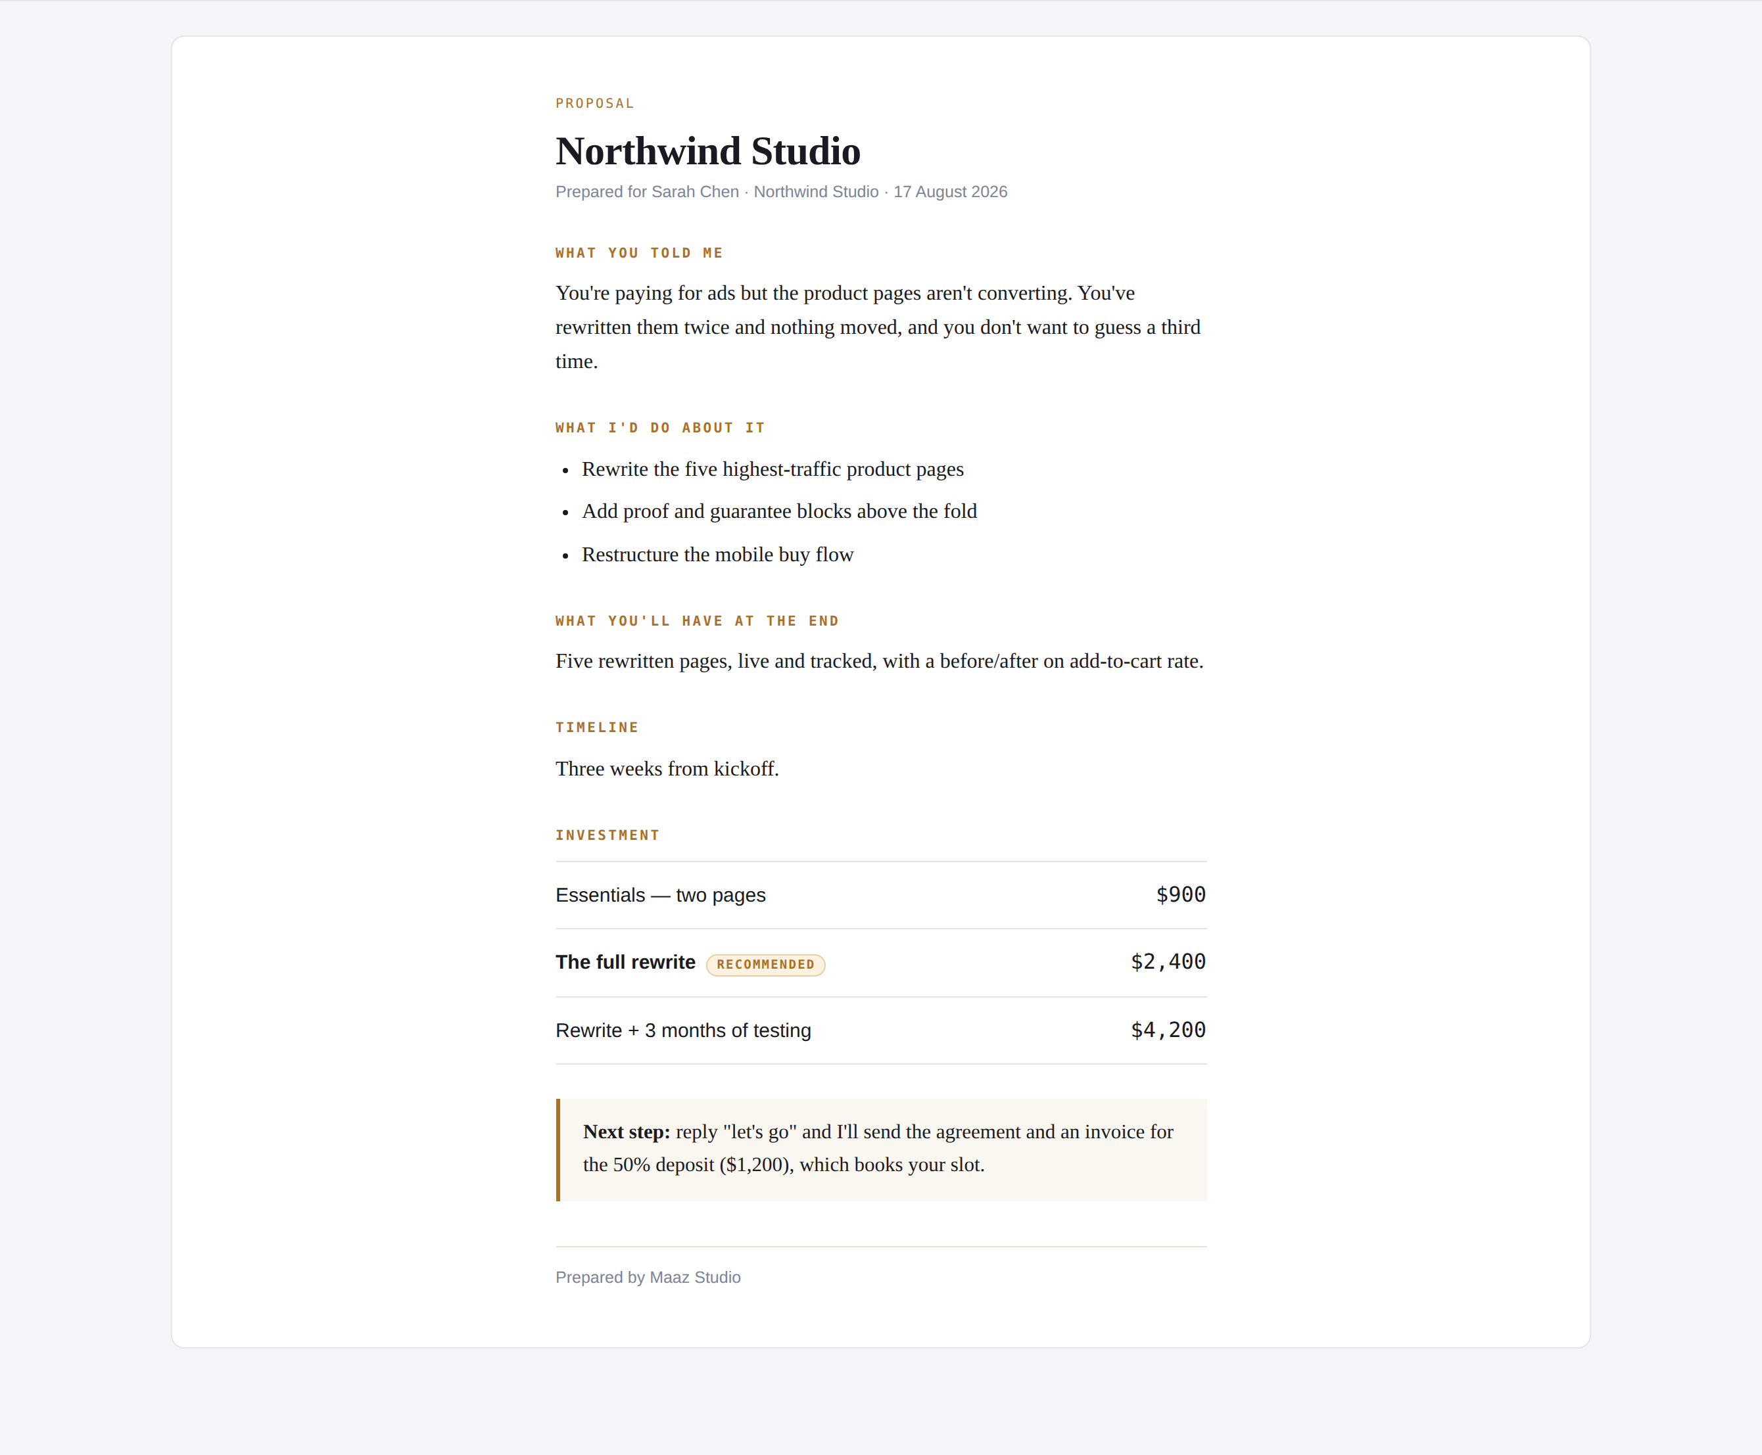Click the INVESTMENT section heading
The image size is (1762, 1455).
coord(607,835)
